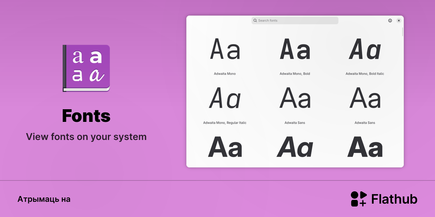Open bottom-row bold italic Aa preview
The width and height of the screenshot is (435, 217).
[295, 147]
